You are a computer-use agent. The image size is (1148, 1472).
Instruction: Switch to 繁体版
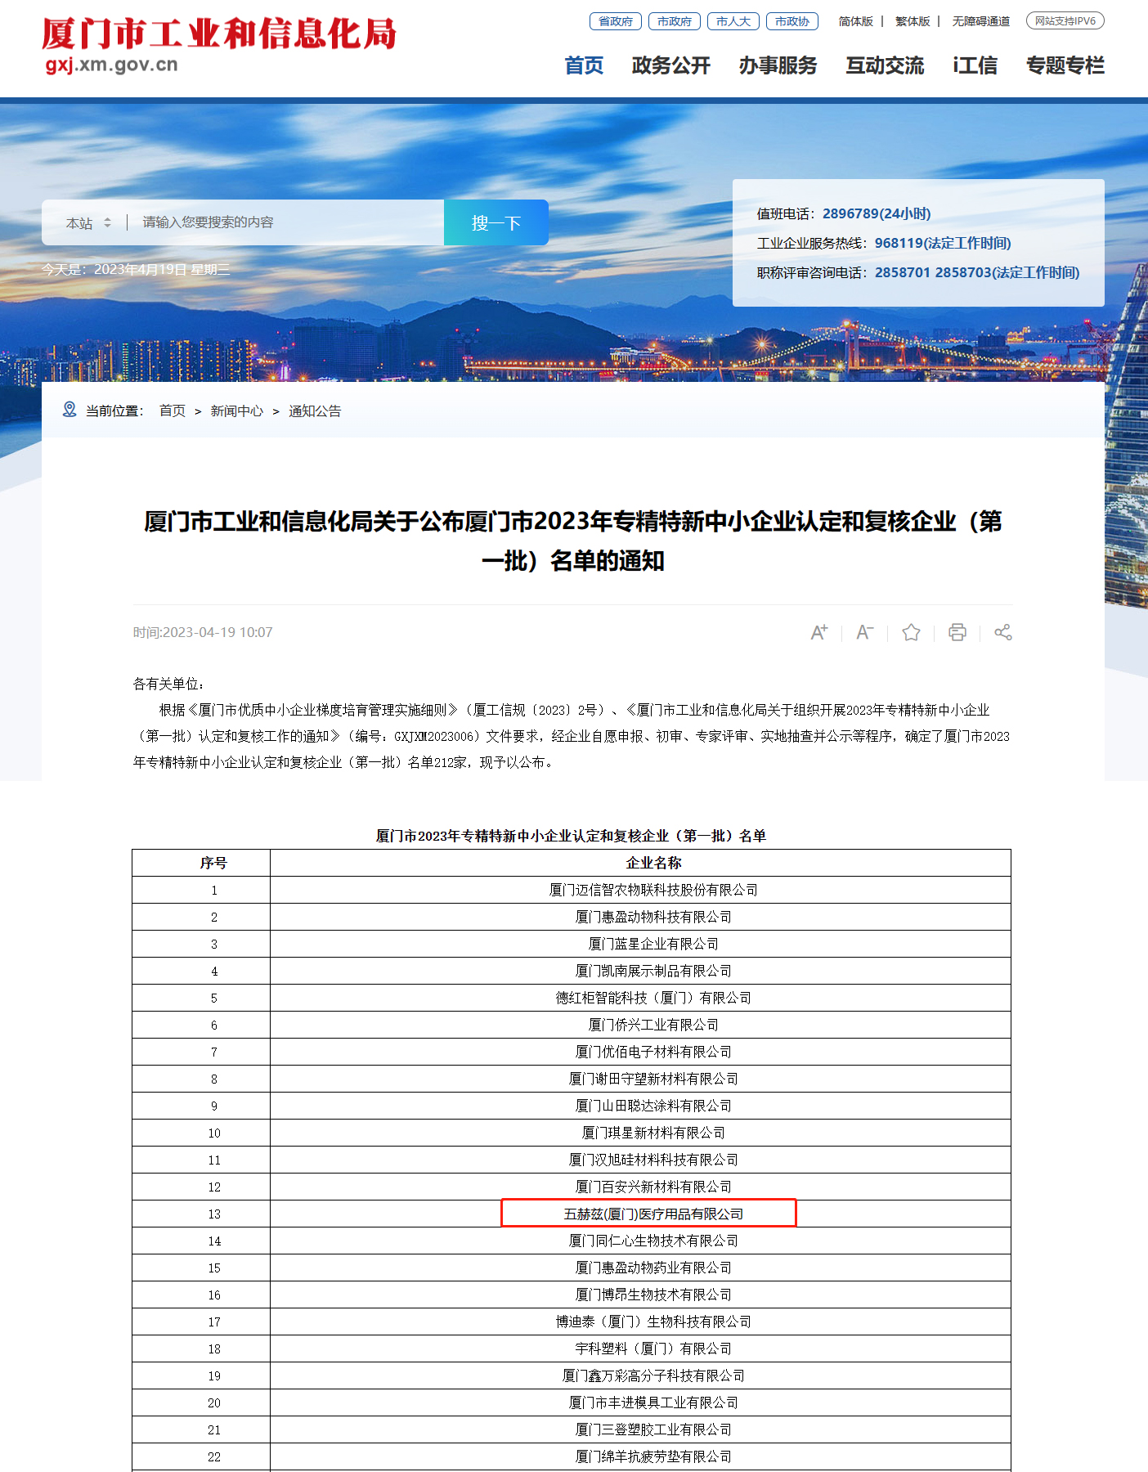click(913, 21)
